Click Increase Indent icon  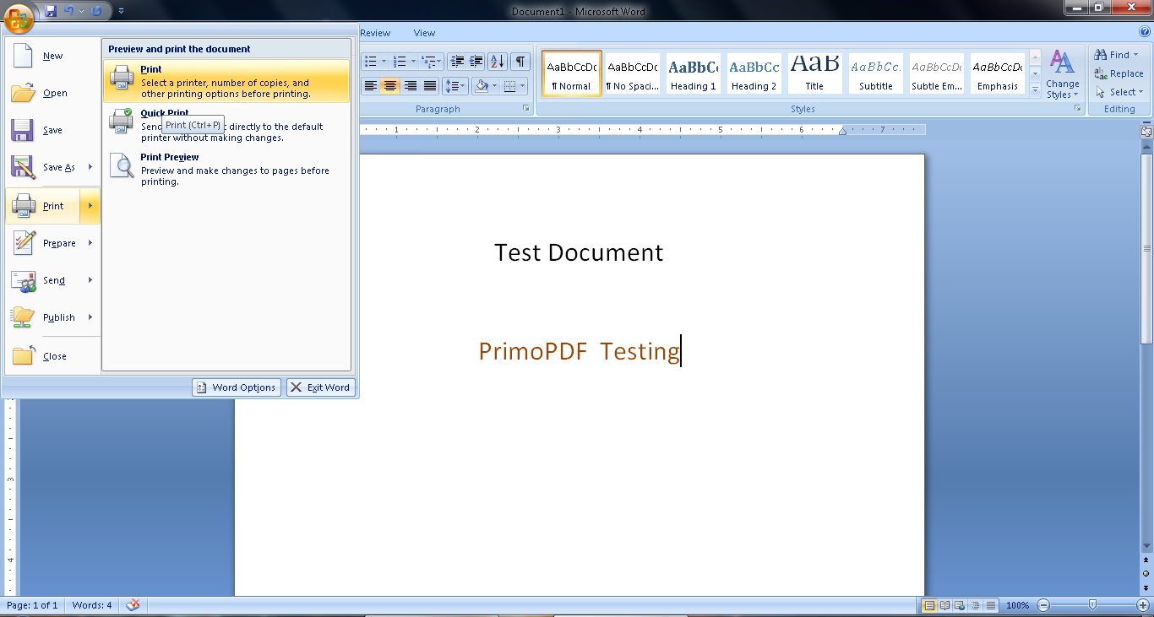476,62
